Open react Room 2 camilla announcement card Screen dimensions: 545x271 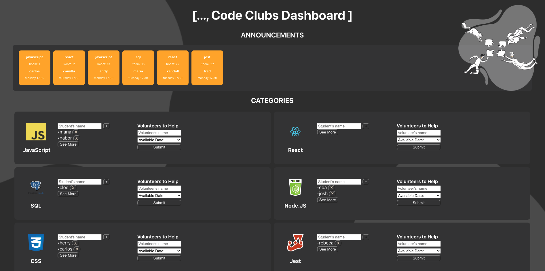[x=69, y=68]
